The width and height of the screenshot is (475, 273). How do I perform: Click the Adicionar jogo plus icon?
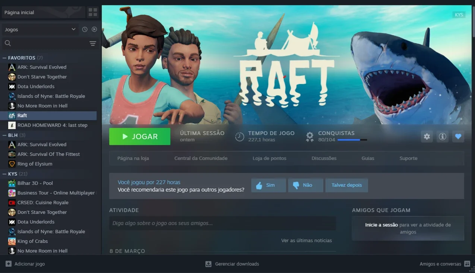pos(9,264)
